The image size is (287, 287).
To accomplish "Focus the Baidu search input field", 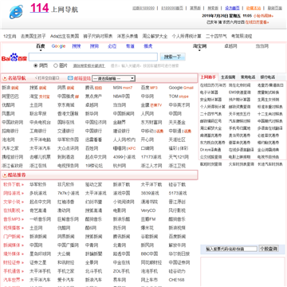I will pyautogui.click(x=93, y=57).
